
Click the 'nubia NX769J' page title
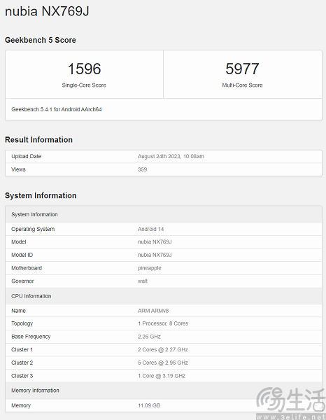[47, 11]
